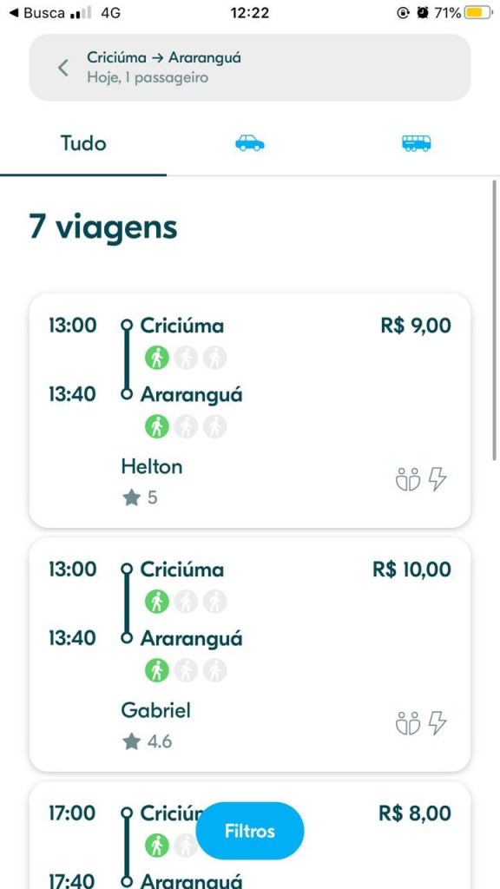Tap driver name Gabriel
This screenshot has height=889, width=500.
(x=156, y=710)
